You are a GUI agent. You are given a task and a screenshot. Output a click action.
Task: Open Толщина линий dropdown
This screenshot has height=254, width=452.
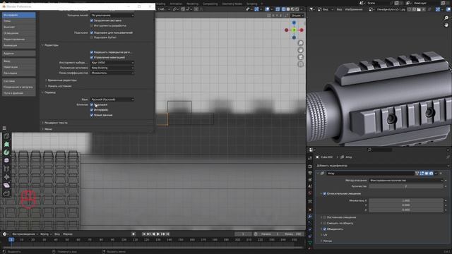click(x=112, y=16)
